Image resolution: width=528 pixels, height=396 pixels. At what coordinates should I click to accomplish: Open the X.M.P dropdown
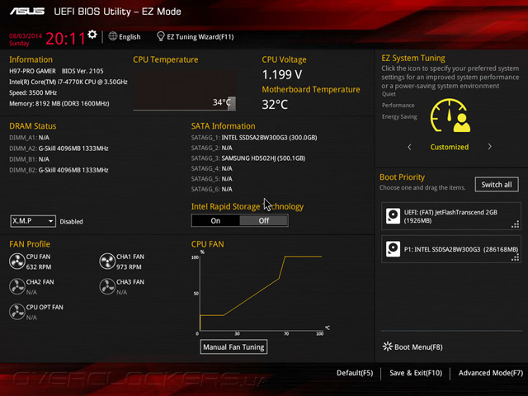(x=33, y=221)
